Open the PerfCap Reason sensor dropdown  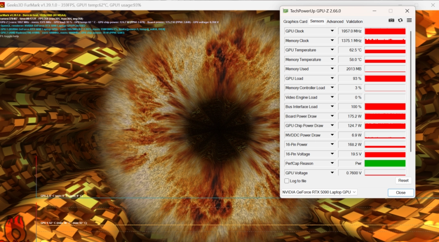(x=332, y=163)
